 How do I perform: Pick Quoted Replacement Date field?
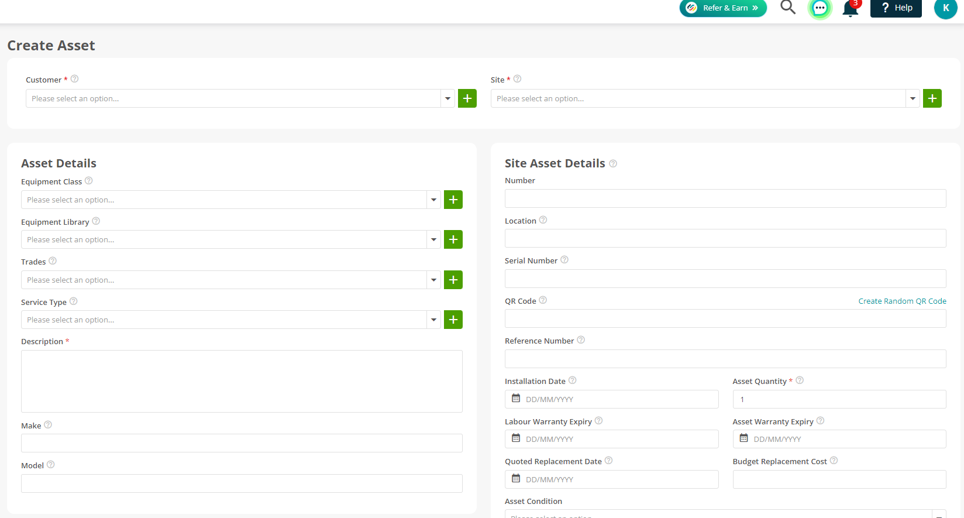[x=611, y=479]
